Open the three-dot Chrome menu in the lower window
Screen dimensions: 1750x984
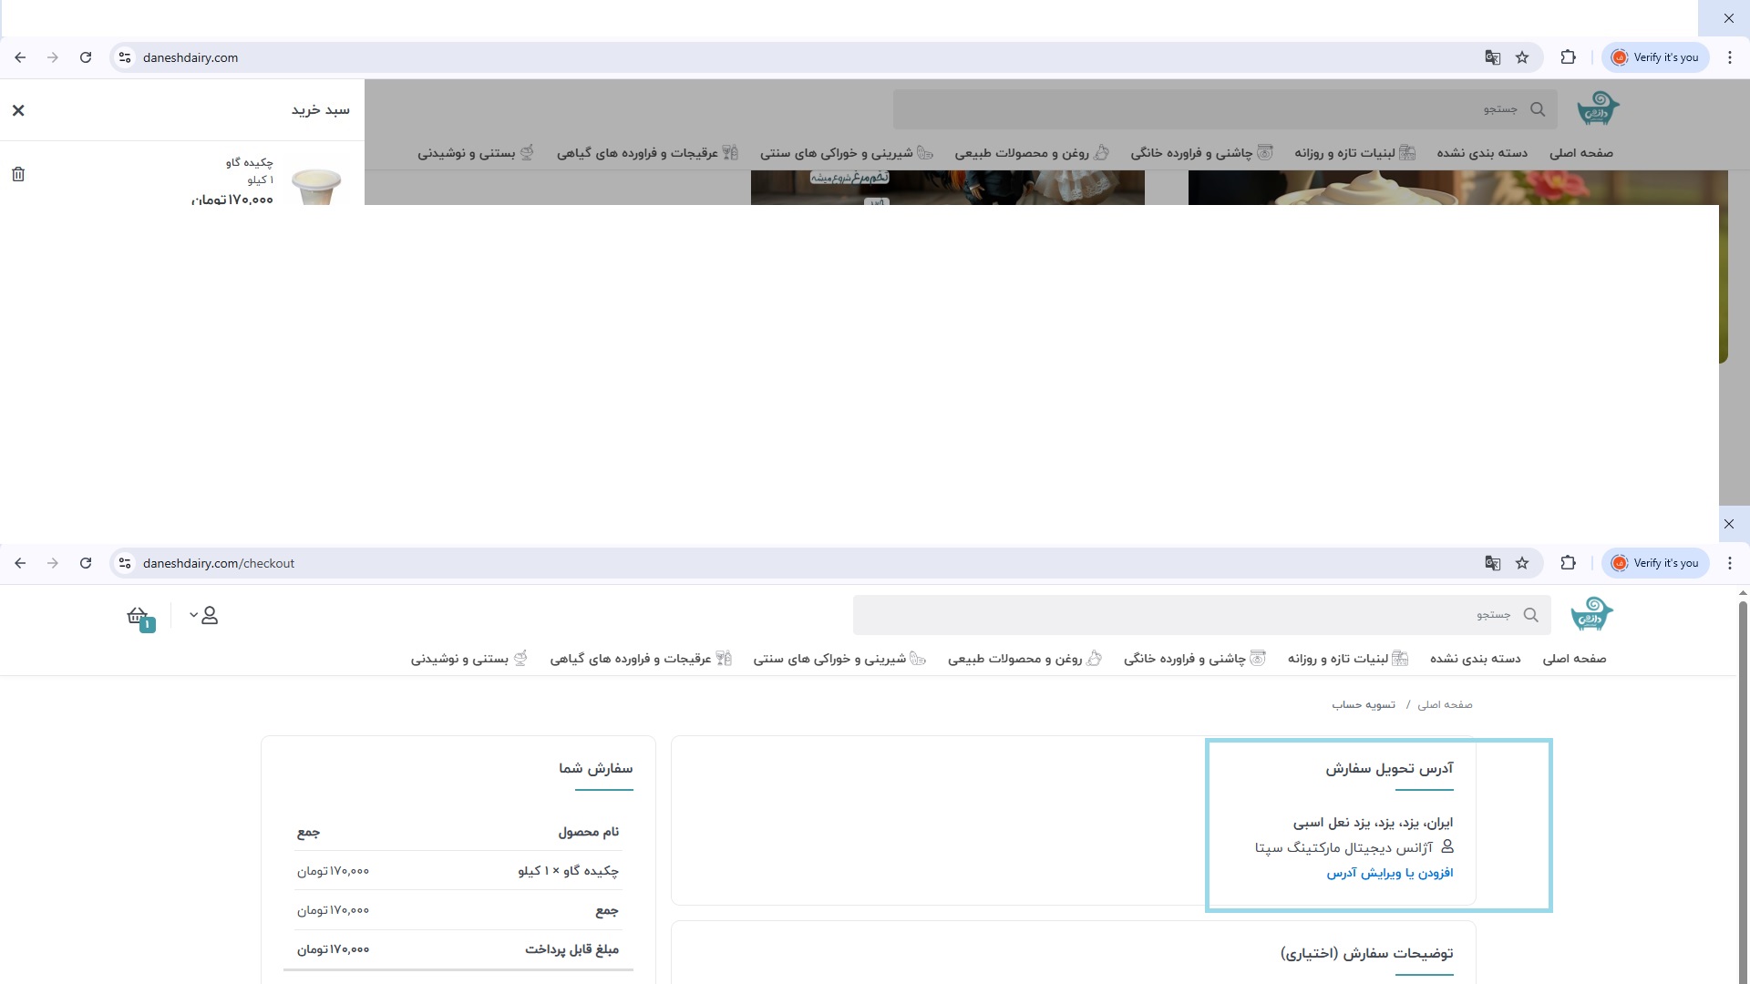tap(1730, 563)
